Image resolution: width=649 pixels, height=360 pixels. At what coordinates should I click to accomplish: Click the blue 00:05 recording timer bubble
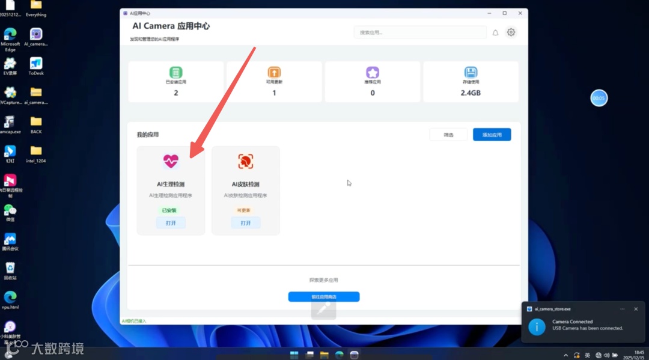click(599, 98)
